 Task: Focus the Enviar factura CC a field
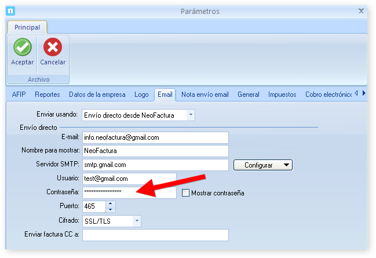(x=155, y=235)
